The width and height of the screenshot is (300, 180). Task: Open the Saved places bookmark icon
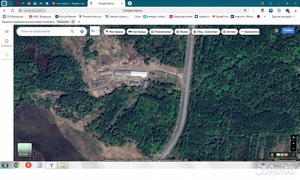(x=7, y=41)
